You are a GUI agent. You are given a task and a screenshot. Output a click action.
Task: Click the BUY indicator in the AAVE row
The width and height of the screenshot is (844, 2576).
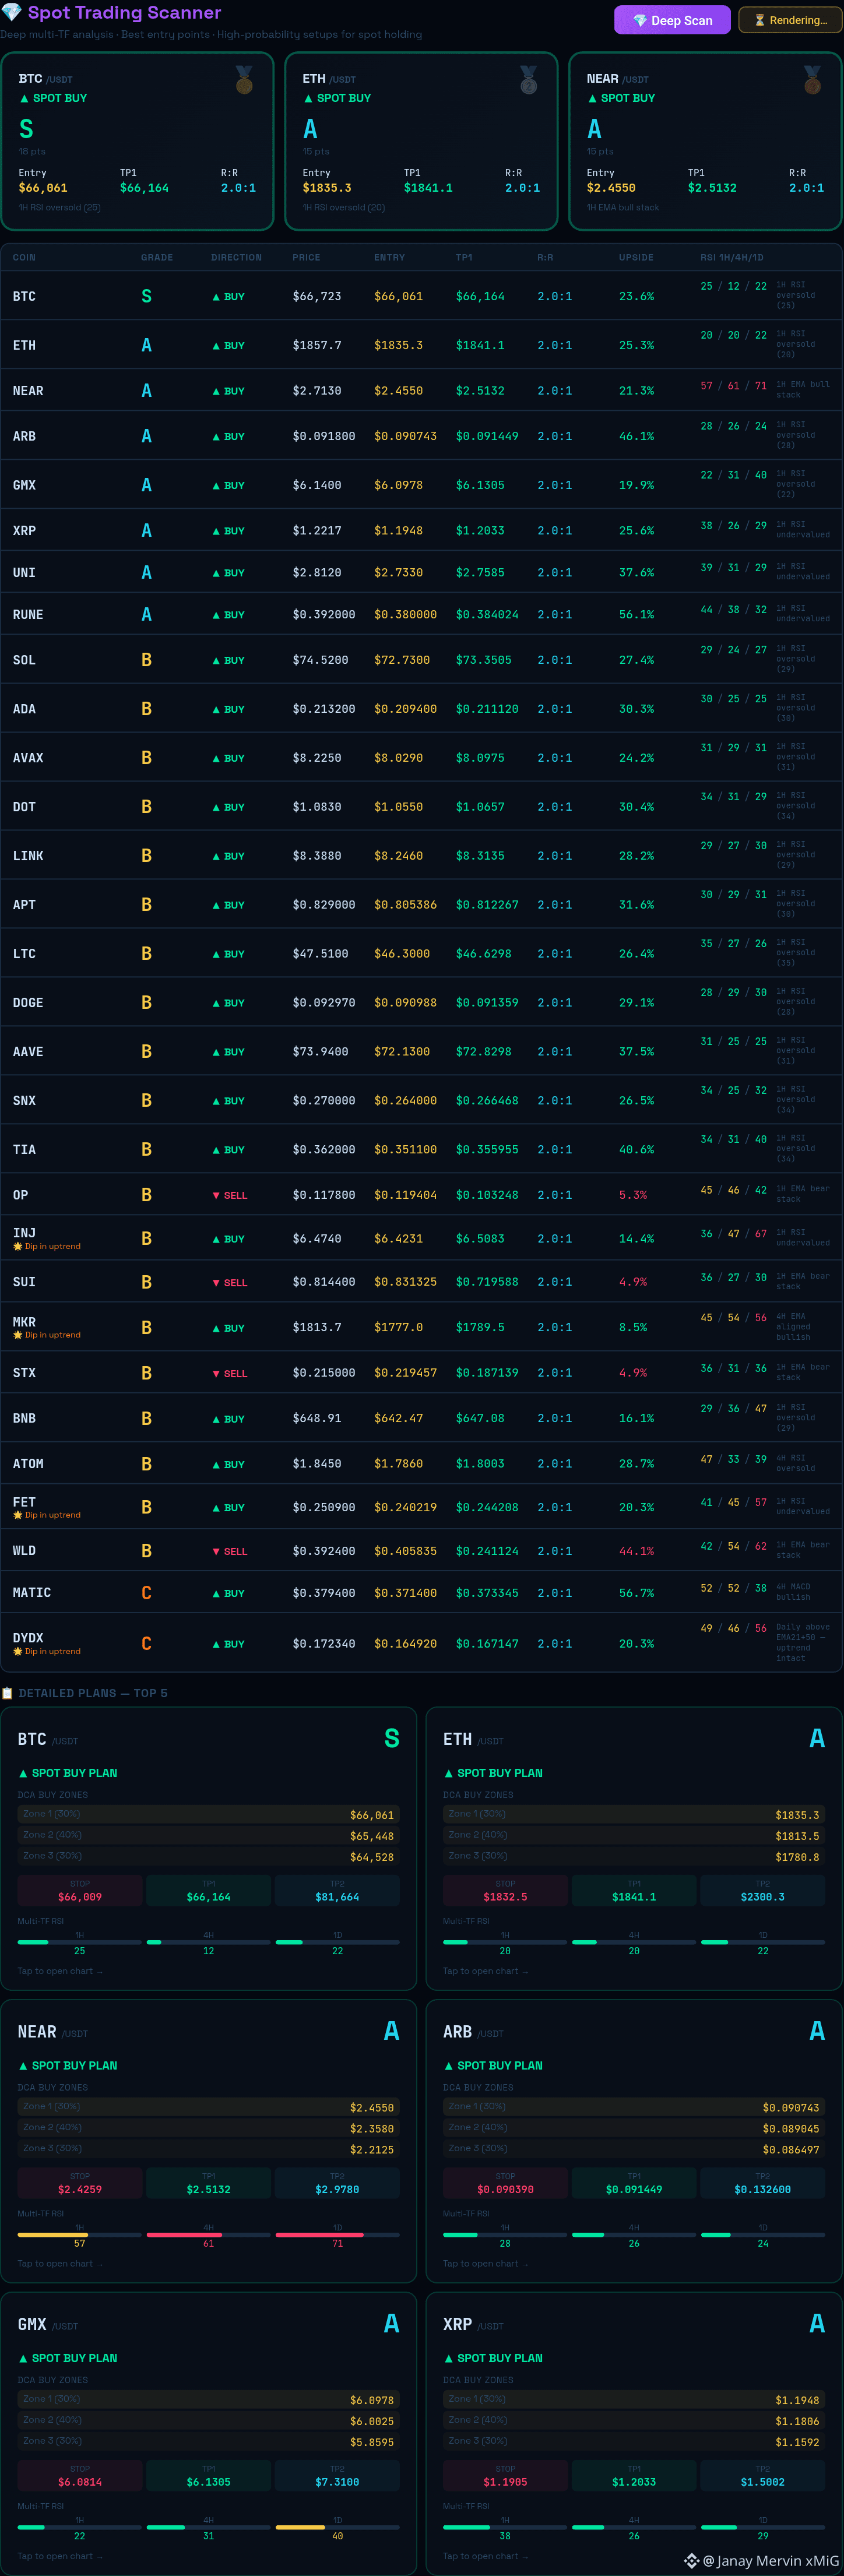[x=229, y=1052]
